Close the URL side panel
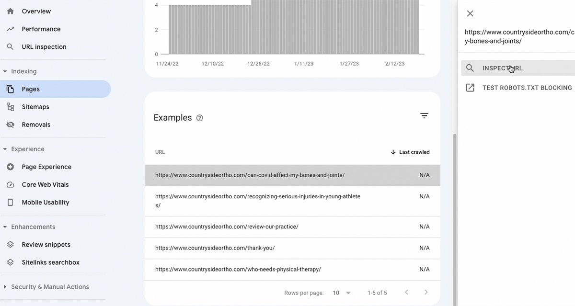The height and width of the screenshot is (306, 575). point(470,13)
